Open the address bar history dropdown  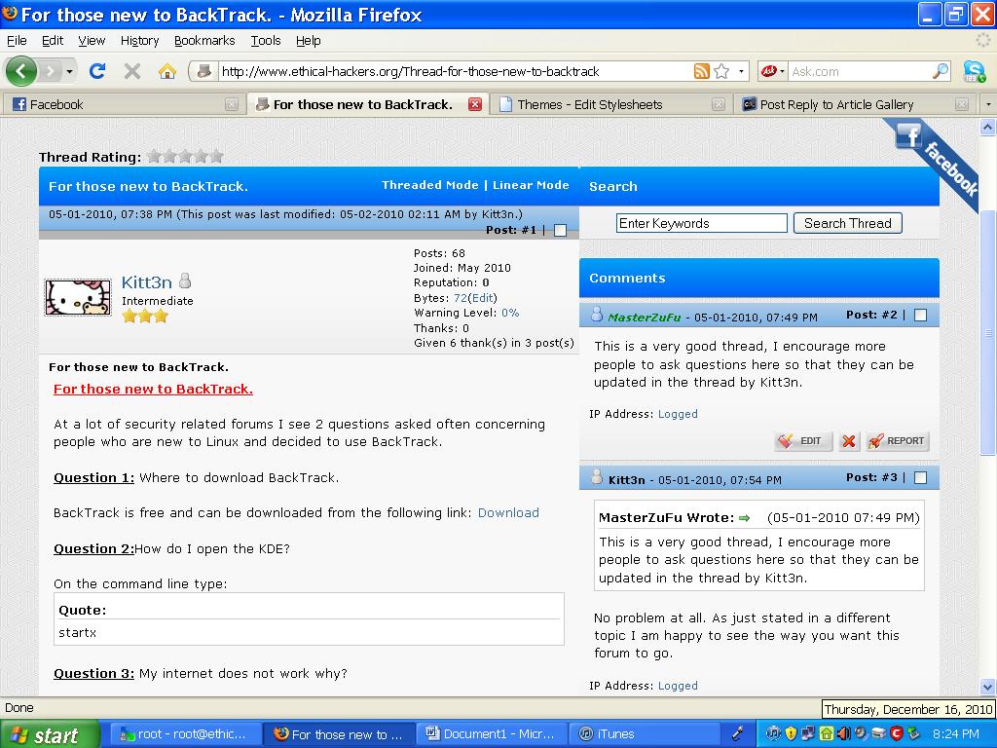pos(742,71)
